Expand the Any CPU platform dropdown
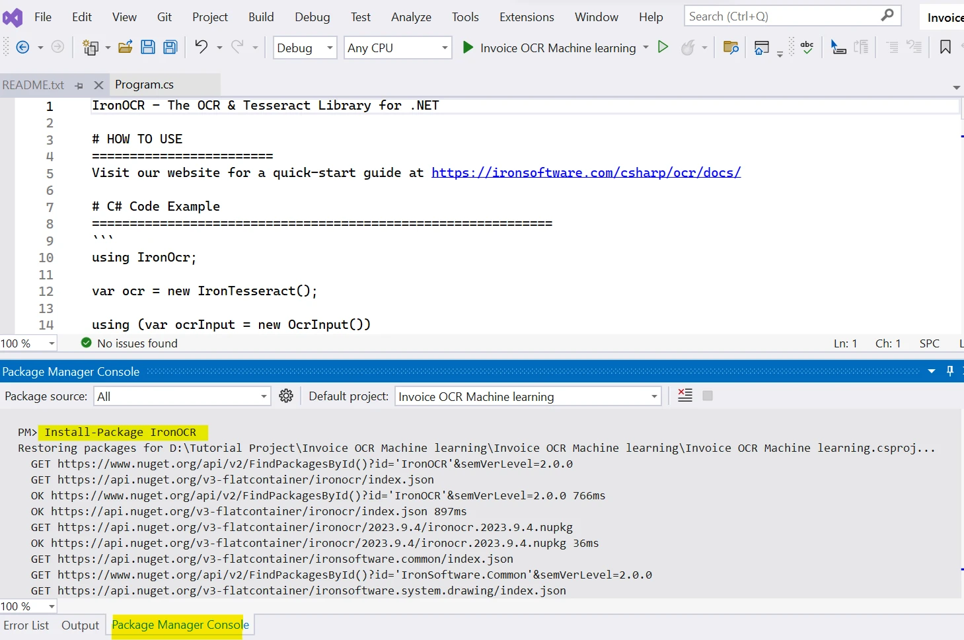The image size is (964, 640). [x=398, y=48]
